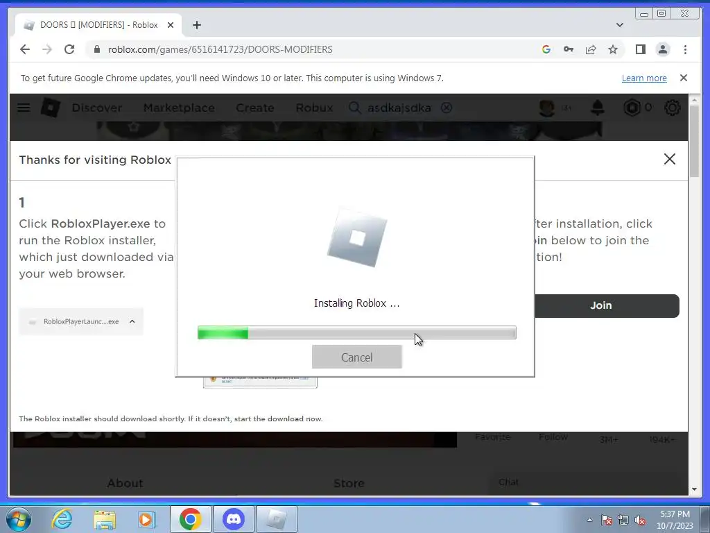The height and width of the screenshot is (533, 710).
Task: Click the About tab
Action: pos(125,483)
